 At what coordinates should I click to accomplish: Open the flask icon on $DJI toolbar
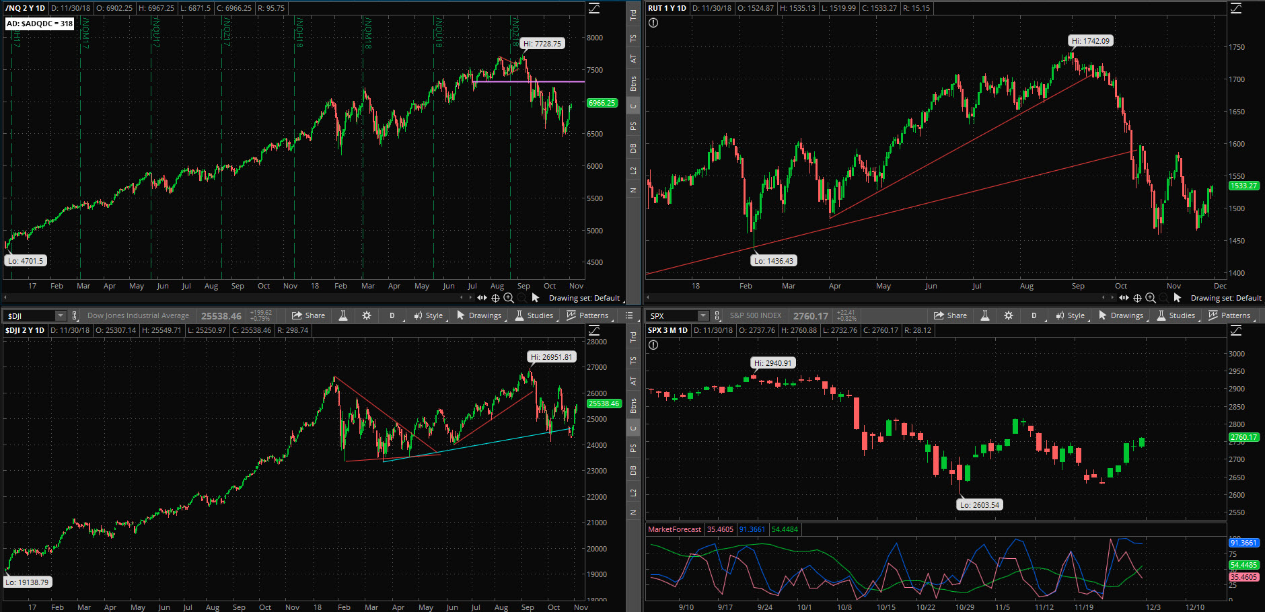[x=343, y=315]
